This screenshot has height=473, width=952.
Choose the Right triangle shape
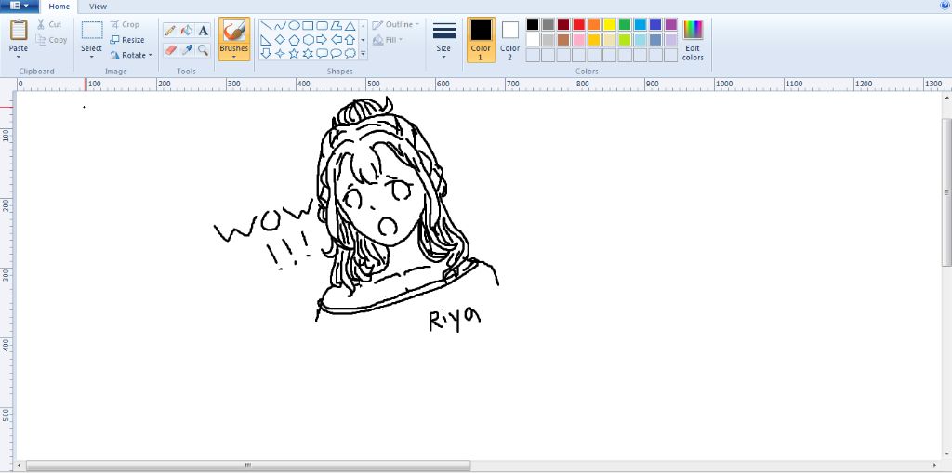(x=266, y=39)
